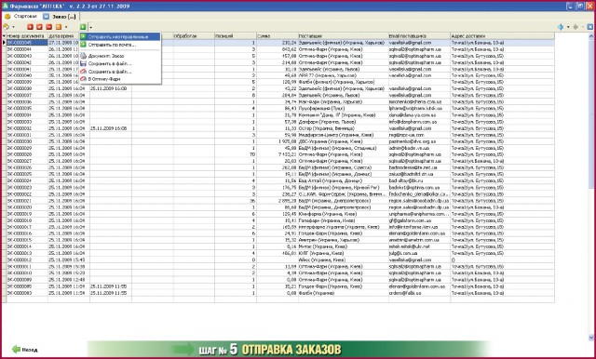Click the third red toolbar icon
This screenshot has height=359, width=596.
(49, 27)
